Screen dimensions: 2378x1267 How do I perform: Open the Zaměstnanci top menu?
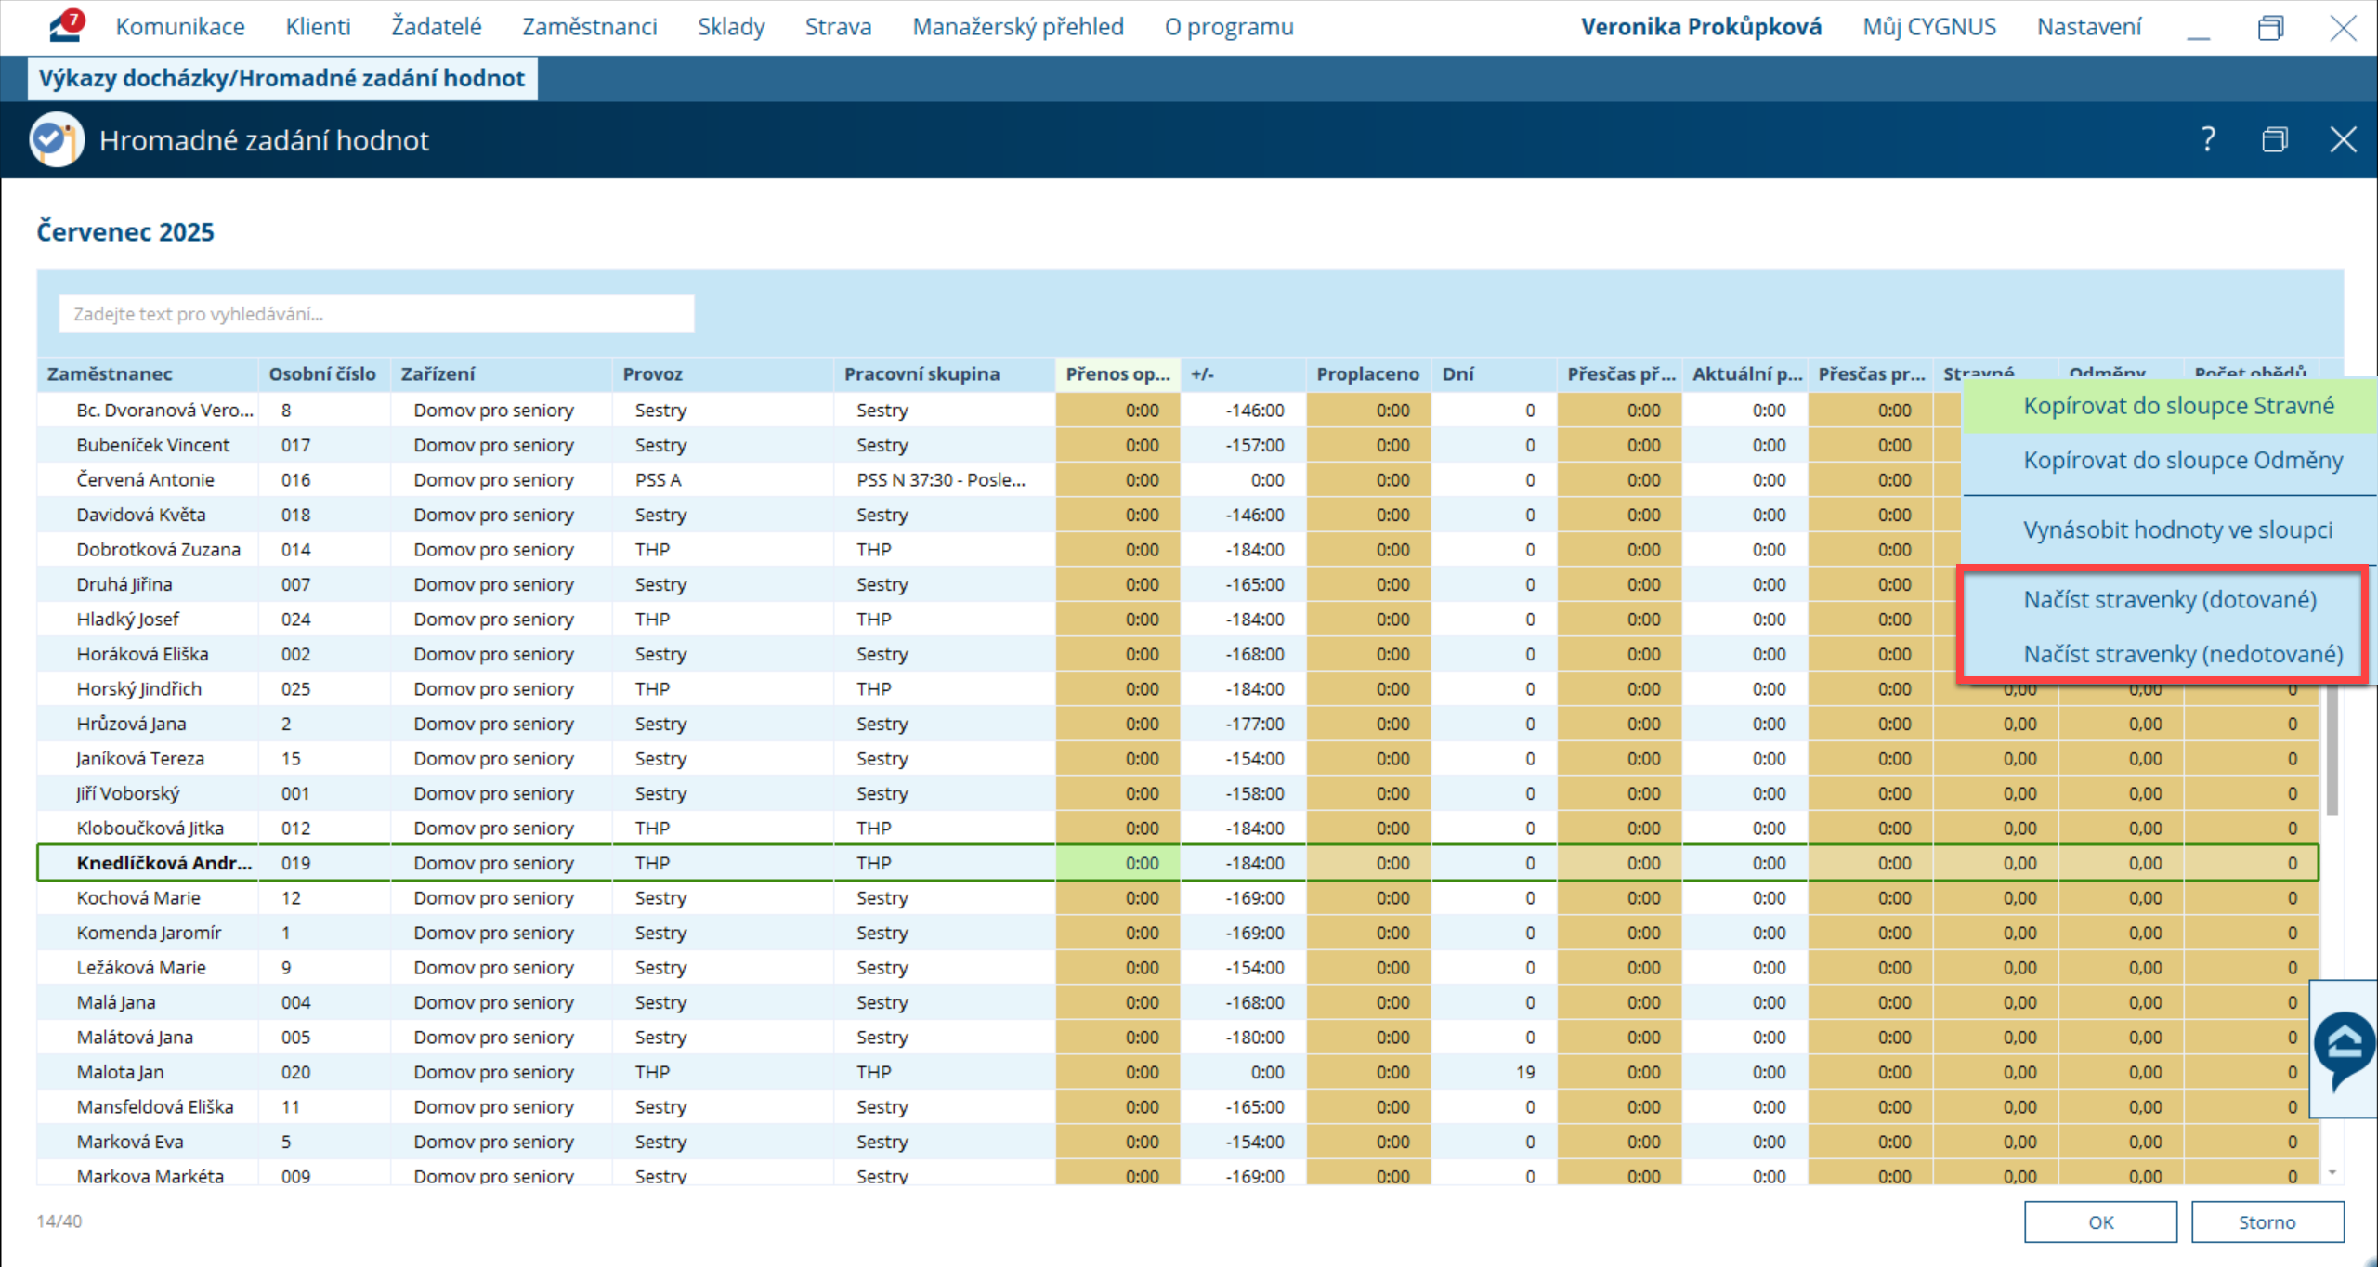589,27
